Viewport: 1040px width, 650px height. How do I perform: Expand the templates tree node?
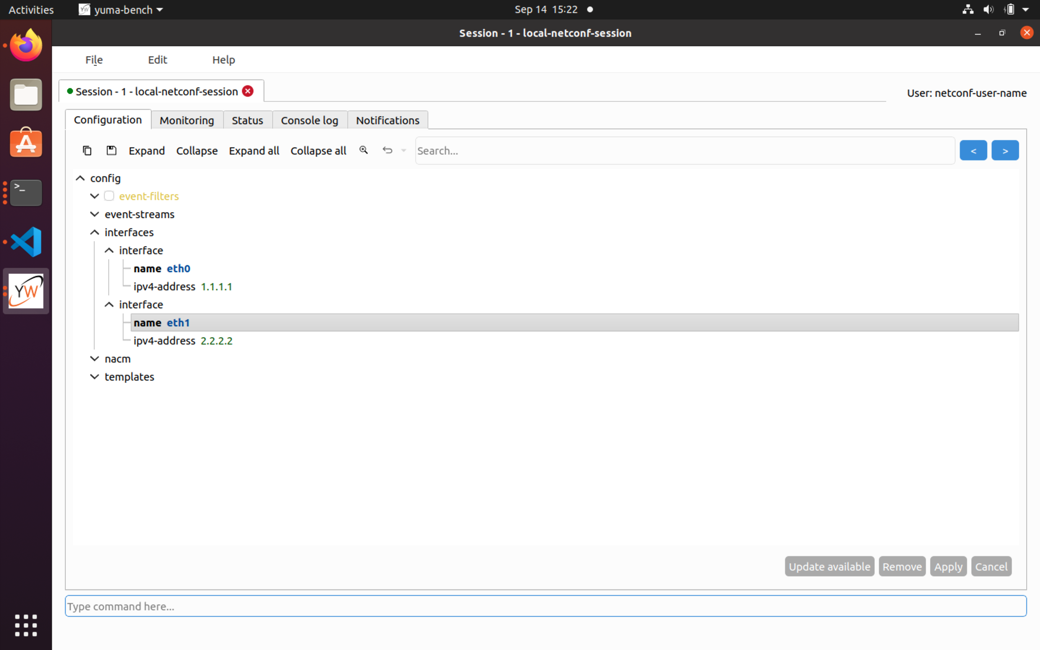tap(94, 377)
